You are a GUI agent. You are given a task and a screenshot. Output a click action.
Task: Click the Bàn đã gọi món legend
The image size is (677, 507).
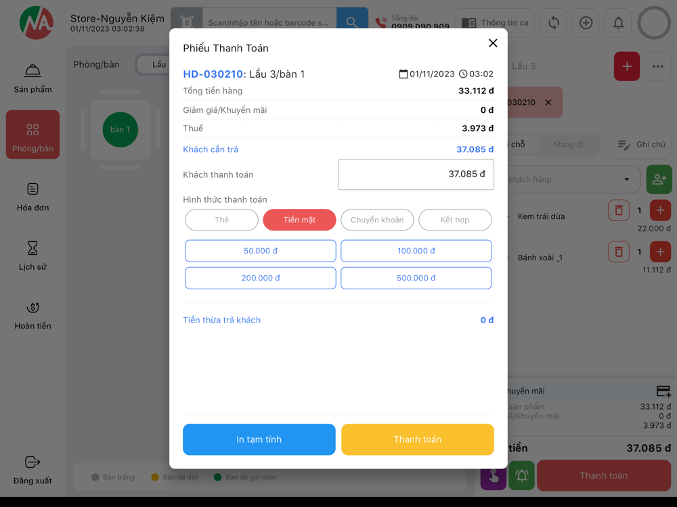click(x=245, y=477)
